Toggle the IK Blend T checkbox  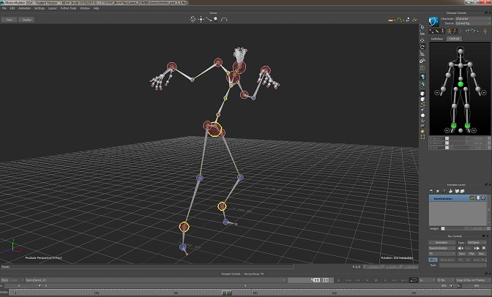tap(447, 138)
